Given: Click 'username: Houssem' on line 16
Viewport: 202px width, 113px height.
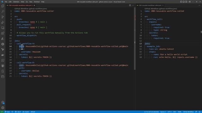Looking at the screenshot, I should (x=31, y=52).
